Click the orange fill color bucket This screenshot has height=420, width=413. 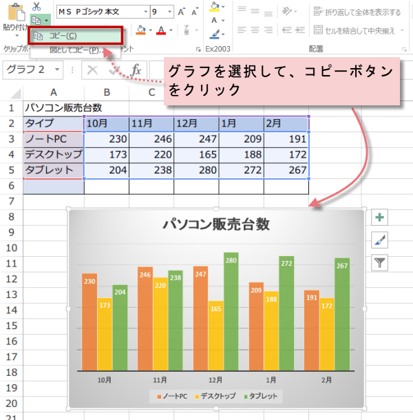pos(140,30)
